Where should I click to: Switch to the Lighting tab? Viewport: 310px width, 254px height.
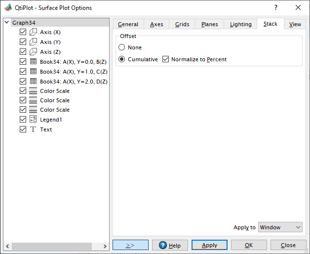point(240,24)
